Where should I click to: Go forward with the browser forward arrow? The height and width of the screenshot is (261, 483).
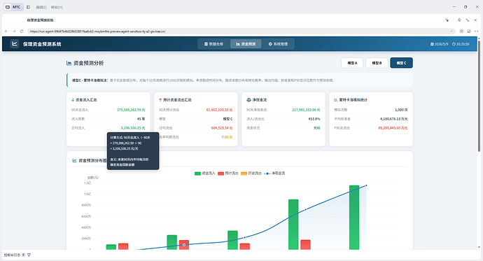click(x=14, y=31)
